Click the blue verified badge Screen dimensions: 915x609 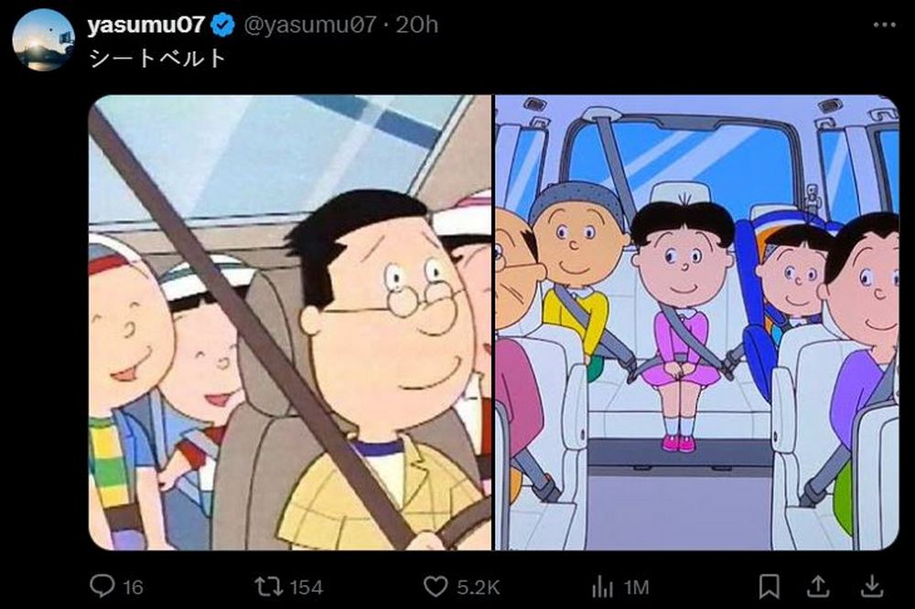pyautogui.click(x=223, y=26)
